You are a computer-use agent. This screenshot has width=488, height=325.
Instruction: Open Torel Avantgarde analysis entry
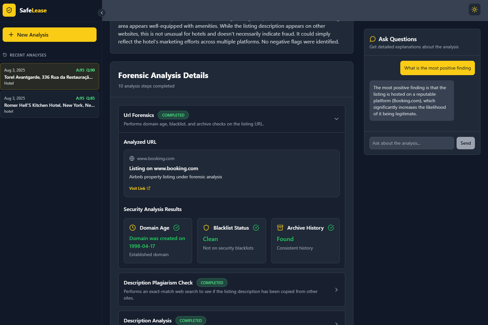point(49,76)
